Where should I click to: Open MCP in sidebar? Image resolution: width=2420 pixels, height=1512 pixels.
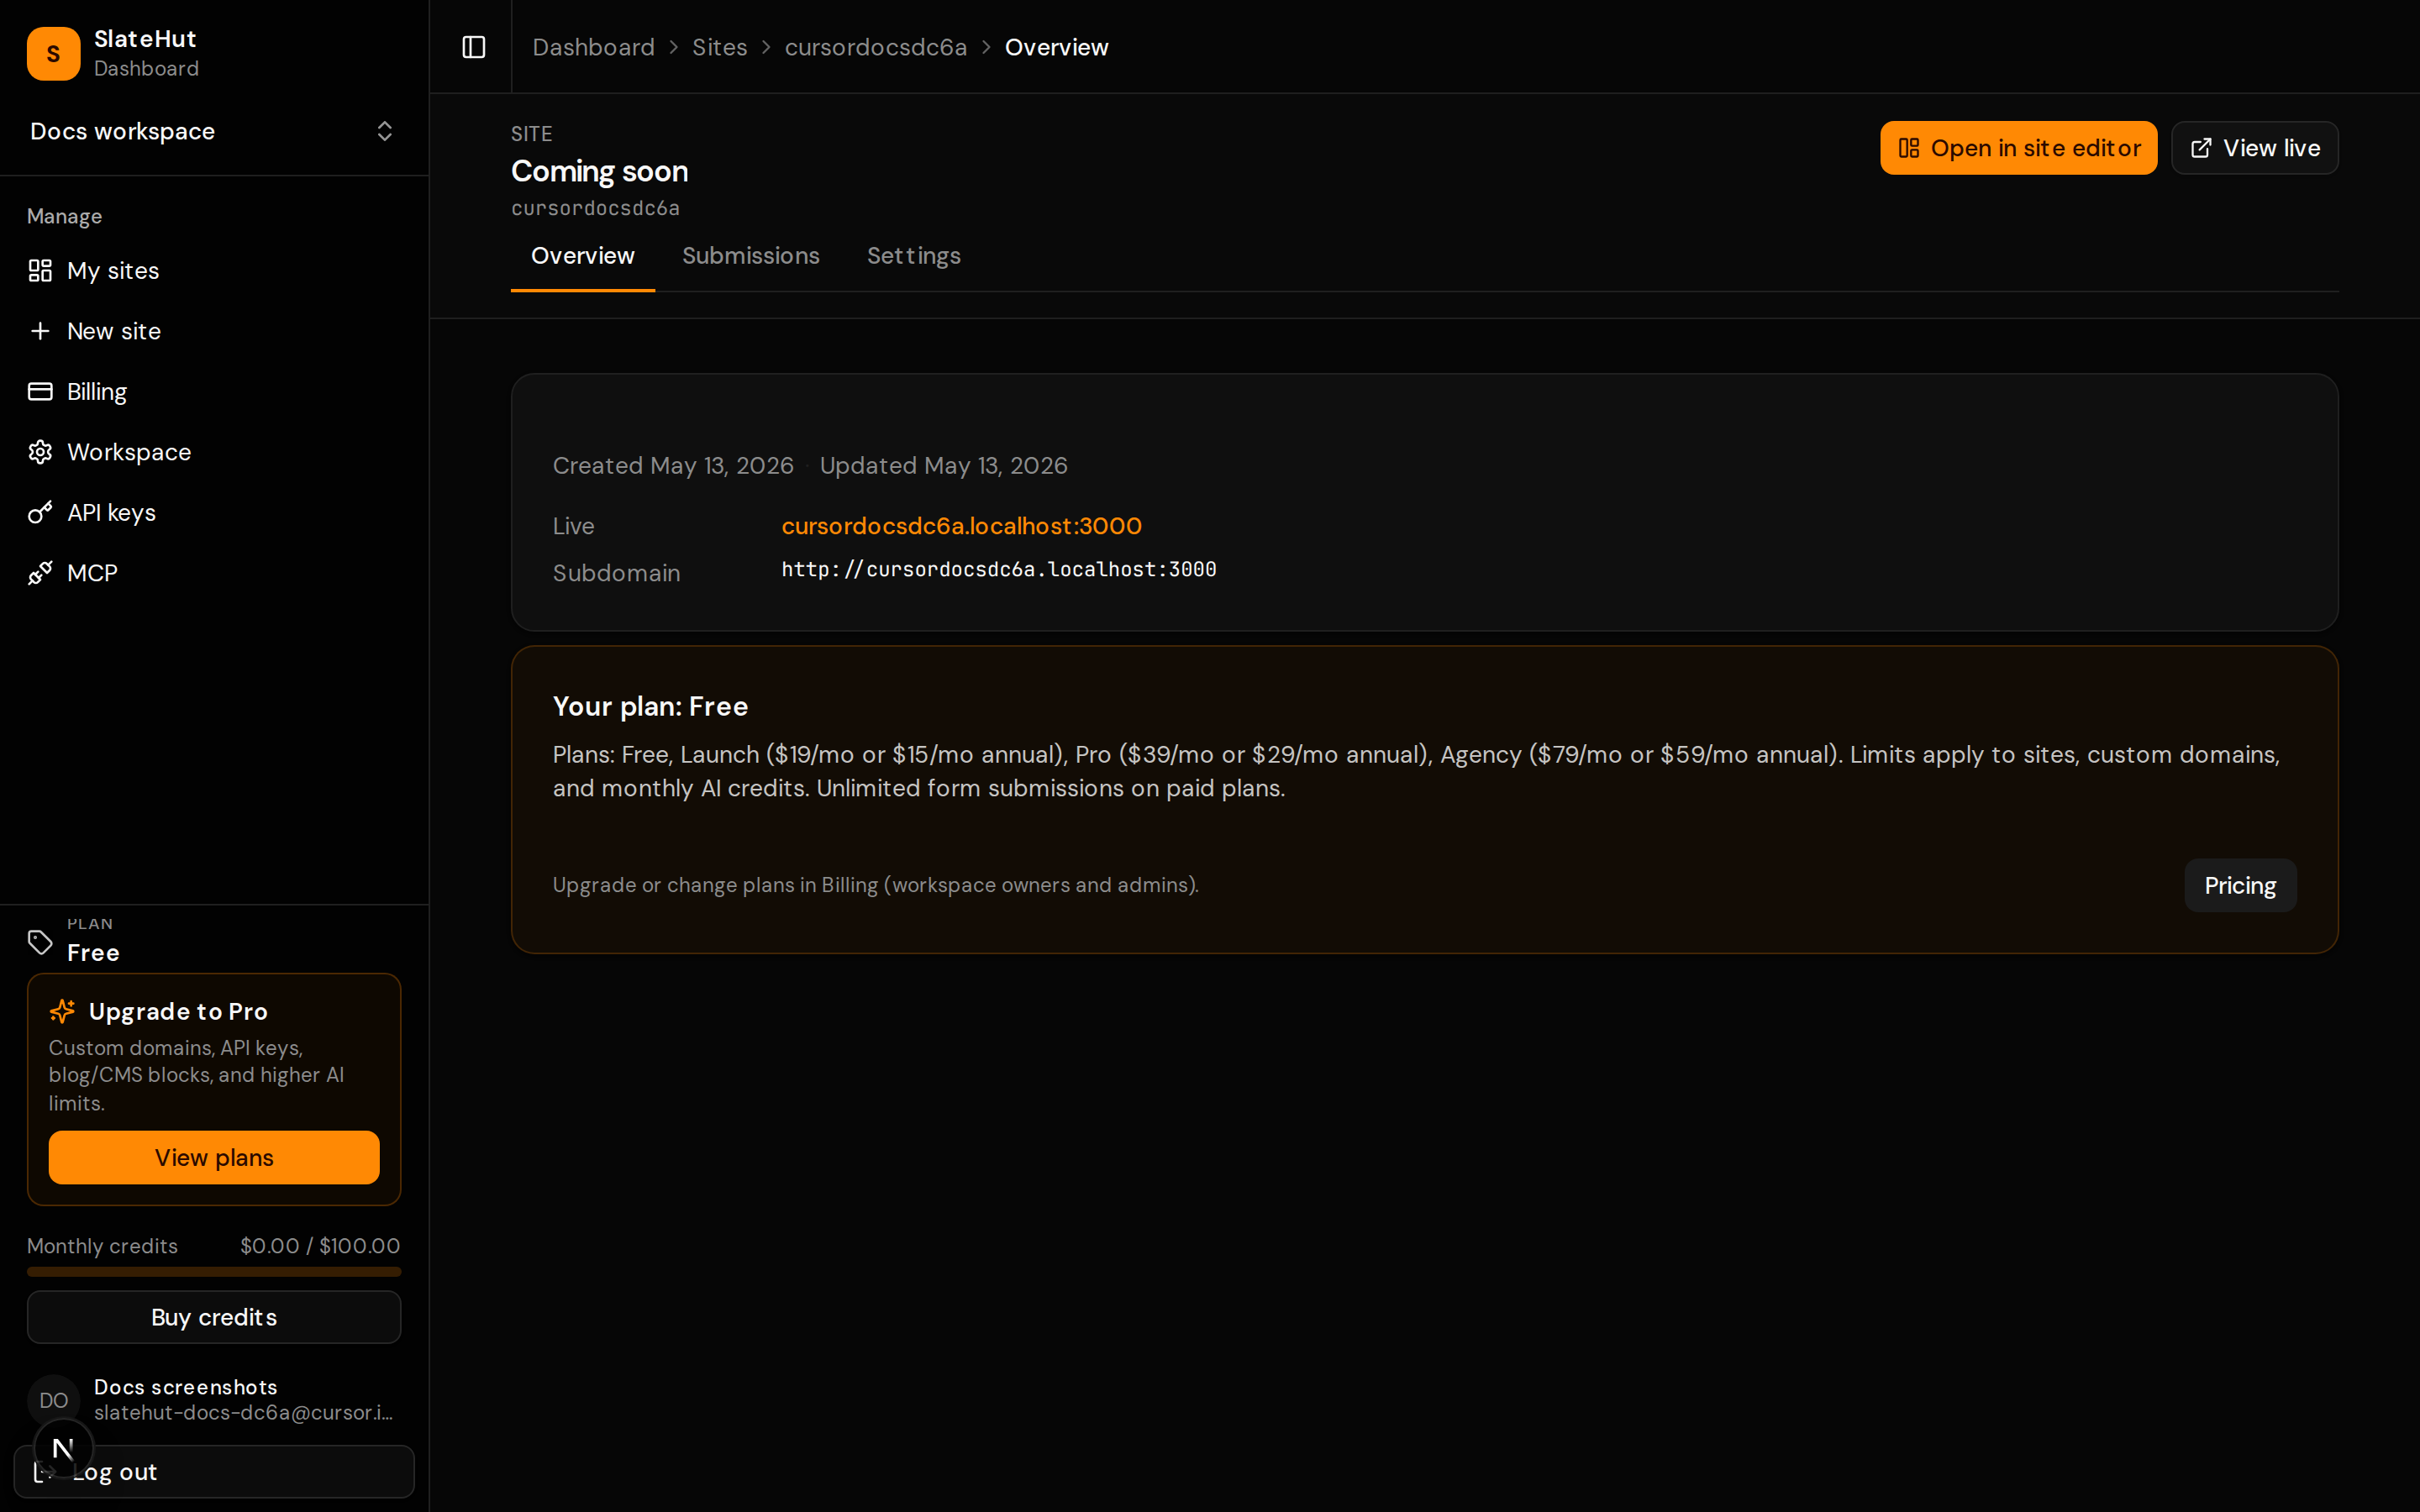pyautogui.click(x=214, y=573)
